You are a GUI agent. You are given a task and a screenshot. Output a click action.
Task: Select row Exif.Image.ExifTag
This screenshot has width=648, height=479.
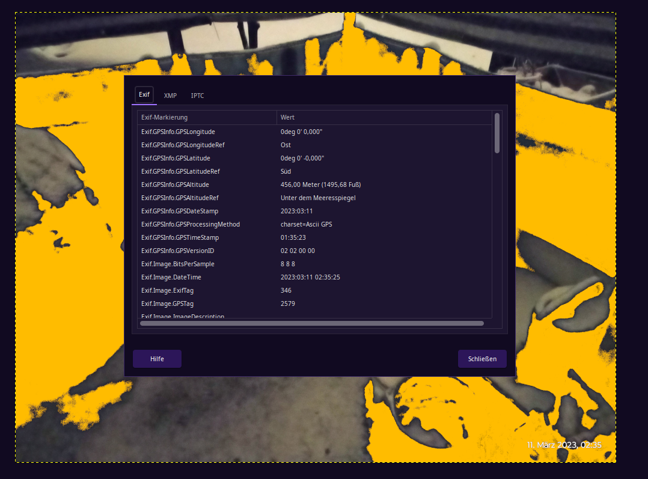coord(314,290)
